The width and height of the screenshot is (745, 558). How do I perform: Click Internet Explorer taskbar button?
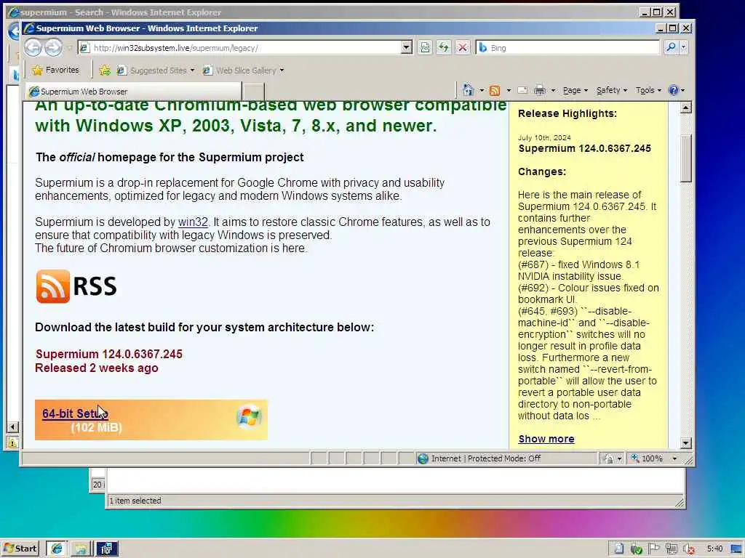(x=57, y=549)
